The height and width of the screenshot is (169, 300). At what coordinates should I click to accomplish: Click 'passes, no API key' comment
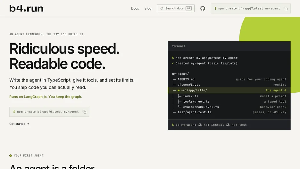270,112
